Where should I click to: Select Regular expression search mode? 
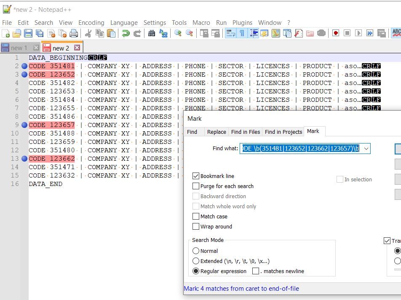(195, 271)
